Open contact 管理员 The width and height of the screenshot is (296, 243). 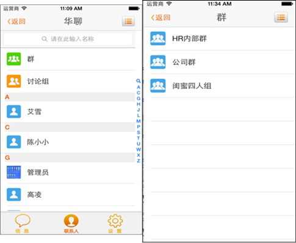(68, 172)
